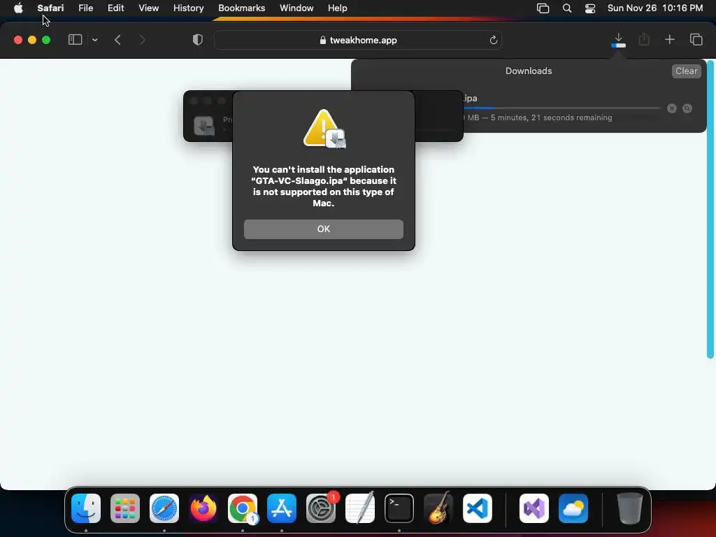Click the tweakhome.app address field
Screen dimensions: 716x537
tap(358, 40)
